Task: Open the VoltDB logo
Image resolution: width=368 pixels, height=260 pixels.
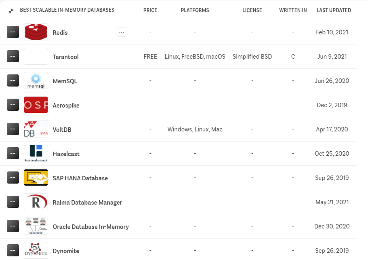Action: [36, 129]
